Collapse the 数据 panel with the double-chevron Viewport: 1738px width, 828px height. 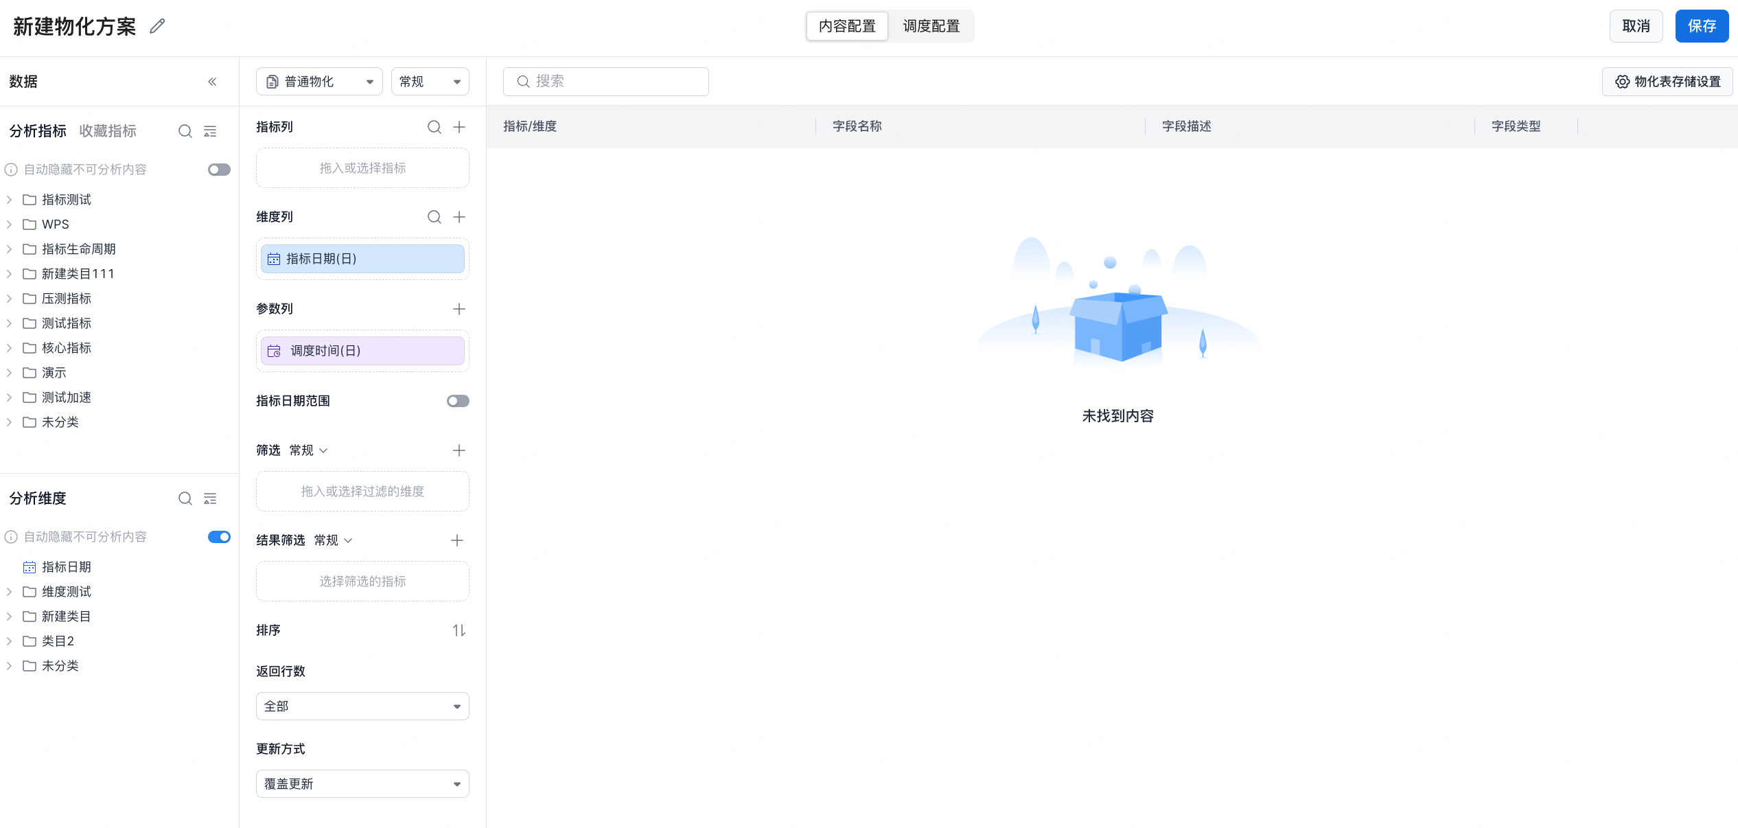coord(212,82)
